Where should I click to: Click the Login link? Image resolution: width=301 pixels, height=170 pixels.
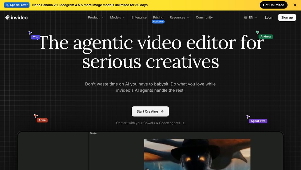tap(269, 18)
